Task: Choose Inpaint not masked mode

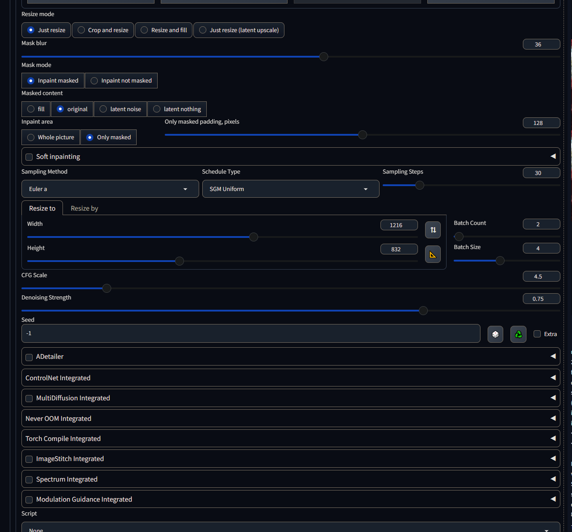Action: click(121, 80)
